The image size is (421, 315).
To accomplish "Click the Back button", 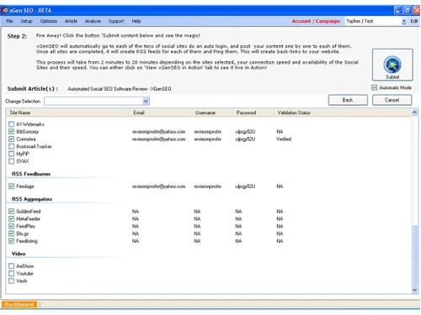I will (348, 100).
